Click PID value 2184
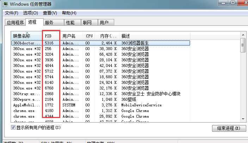 (49, 99)
